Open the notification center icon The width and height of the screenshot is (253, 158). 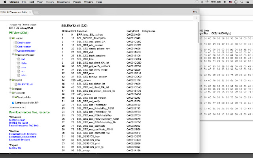click(247, 2)
